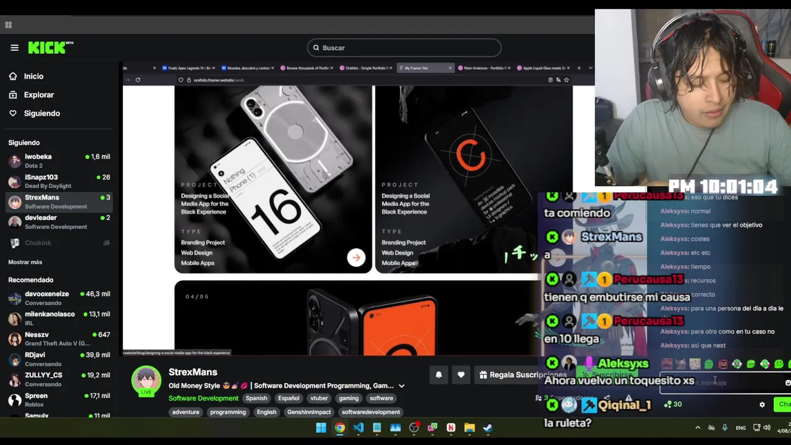This screenshot has width=791, height=445.
Task: Open offline channel Chukink
Action: click(59, 243)
